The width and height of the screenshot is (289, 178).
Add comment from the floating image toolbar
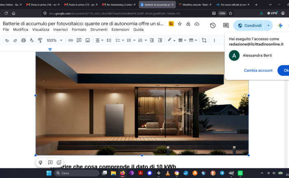coord(50,162)
